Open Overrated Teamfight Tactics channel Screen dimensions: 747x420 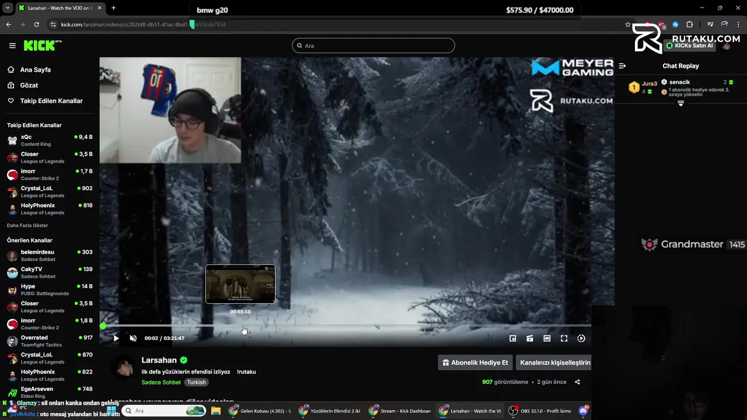(50, 341)
